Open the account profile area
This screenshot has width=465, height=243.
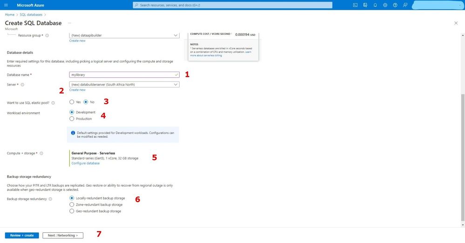click(x=437, y=5)
